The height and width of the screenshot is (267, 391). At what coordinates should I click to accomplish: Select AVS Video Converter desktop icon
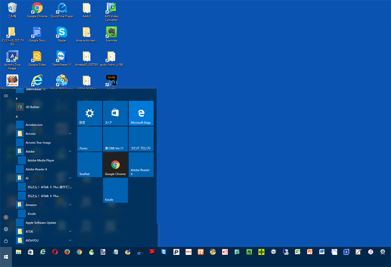111,12
